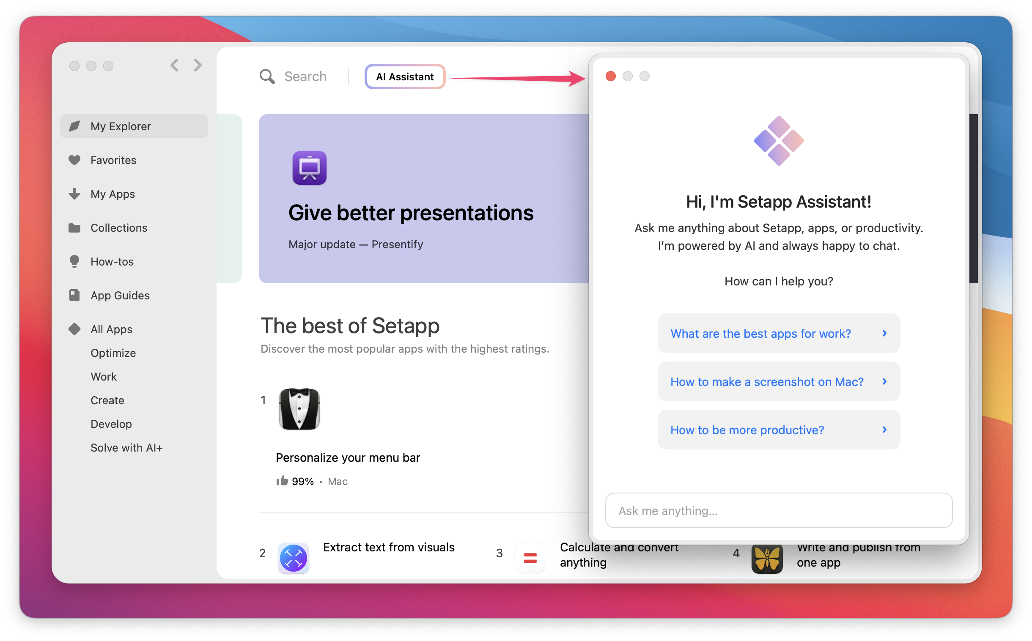Click chevron beside best apps for work
Screen dimensions: 1032x641
tap(884, 334)
